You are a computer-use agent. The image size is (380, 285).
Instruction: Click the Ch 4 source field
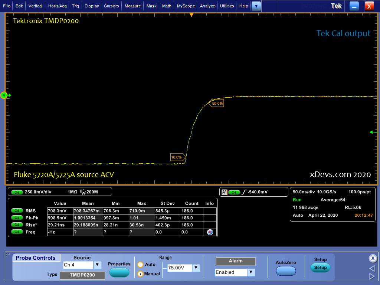click(x=78, y=265)
